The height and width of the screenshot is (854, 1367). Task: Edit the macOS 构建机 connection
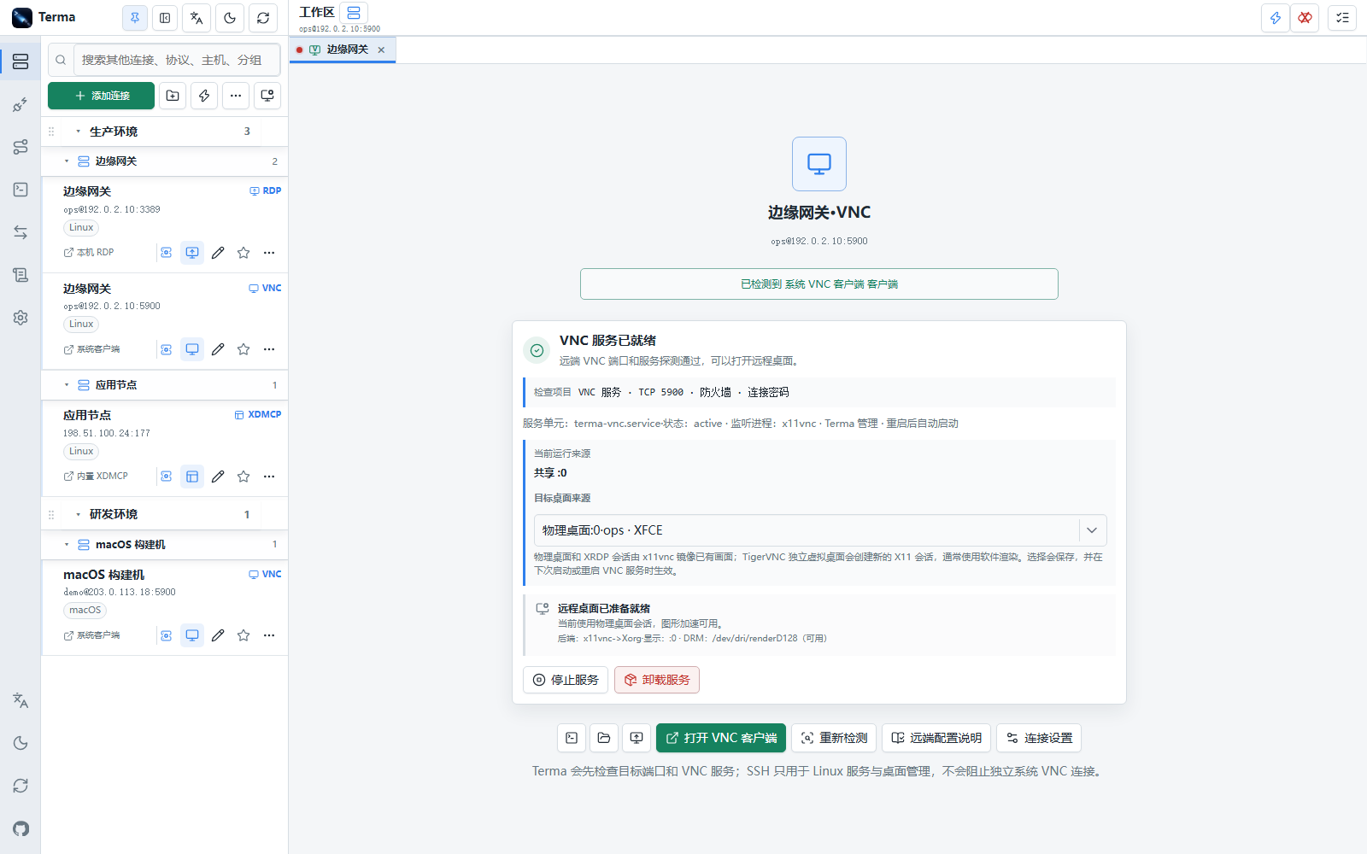pos(218,635)
